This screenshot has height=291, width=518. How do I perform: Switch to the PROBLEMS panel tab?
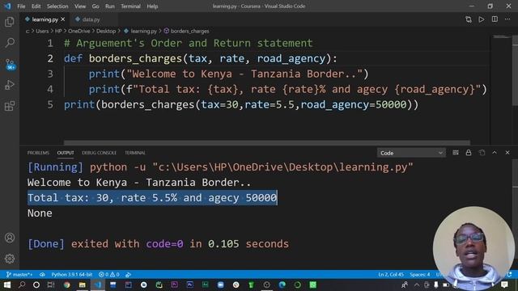38,153
